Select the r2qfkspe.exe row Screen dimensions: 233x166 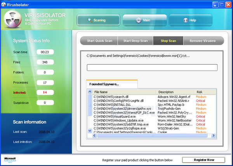point(154,128)
